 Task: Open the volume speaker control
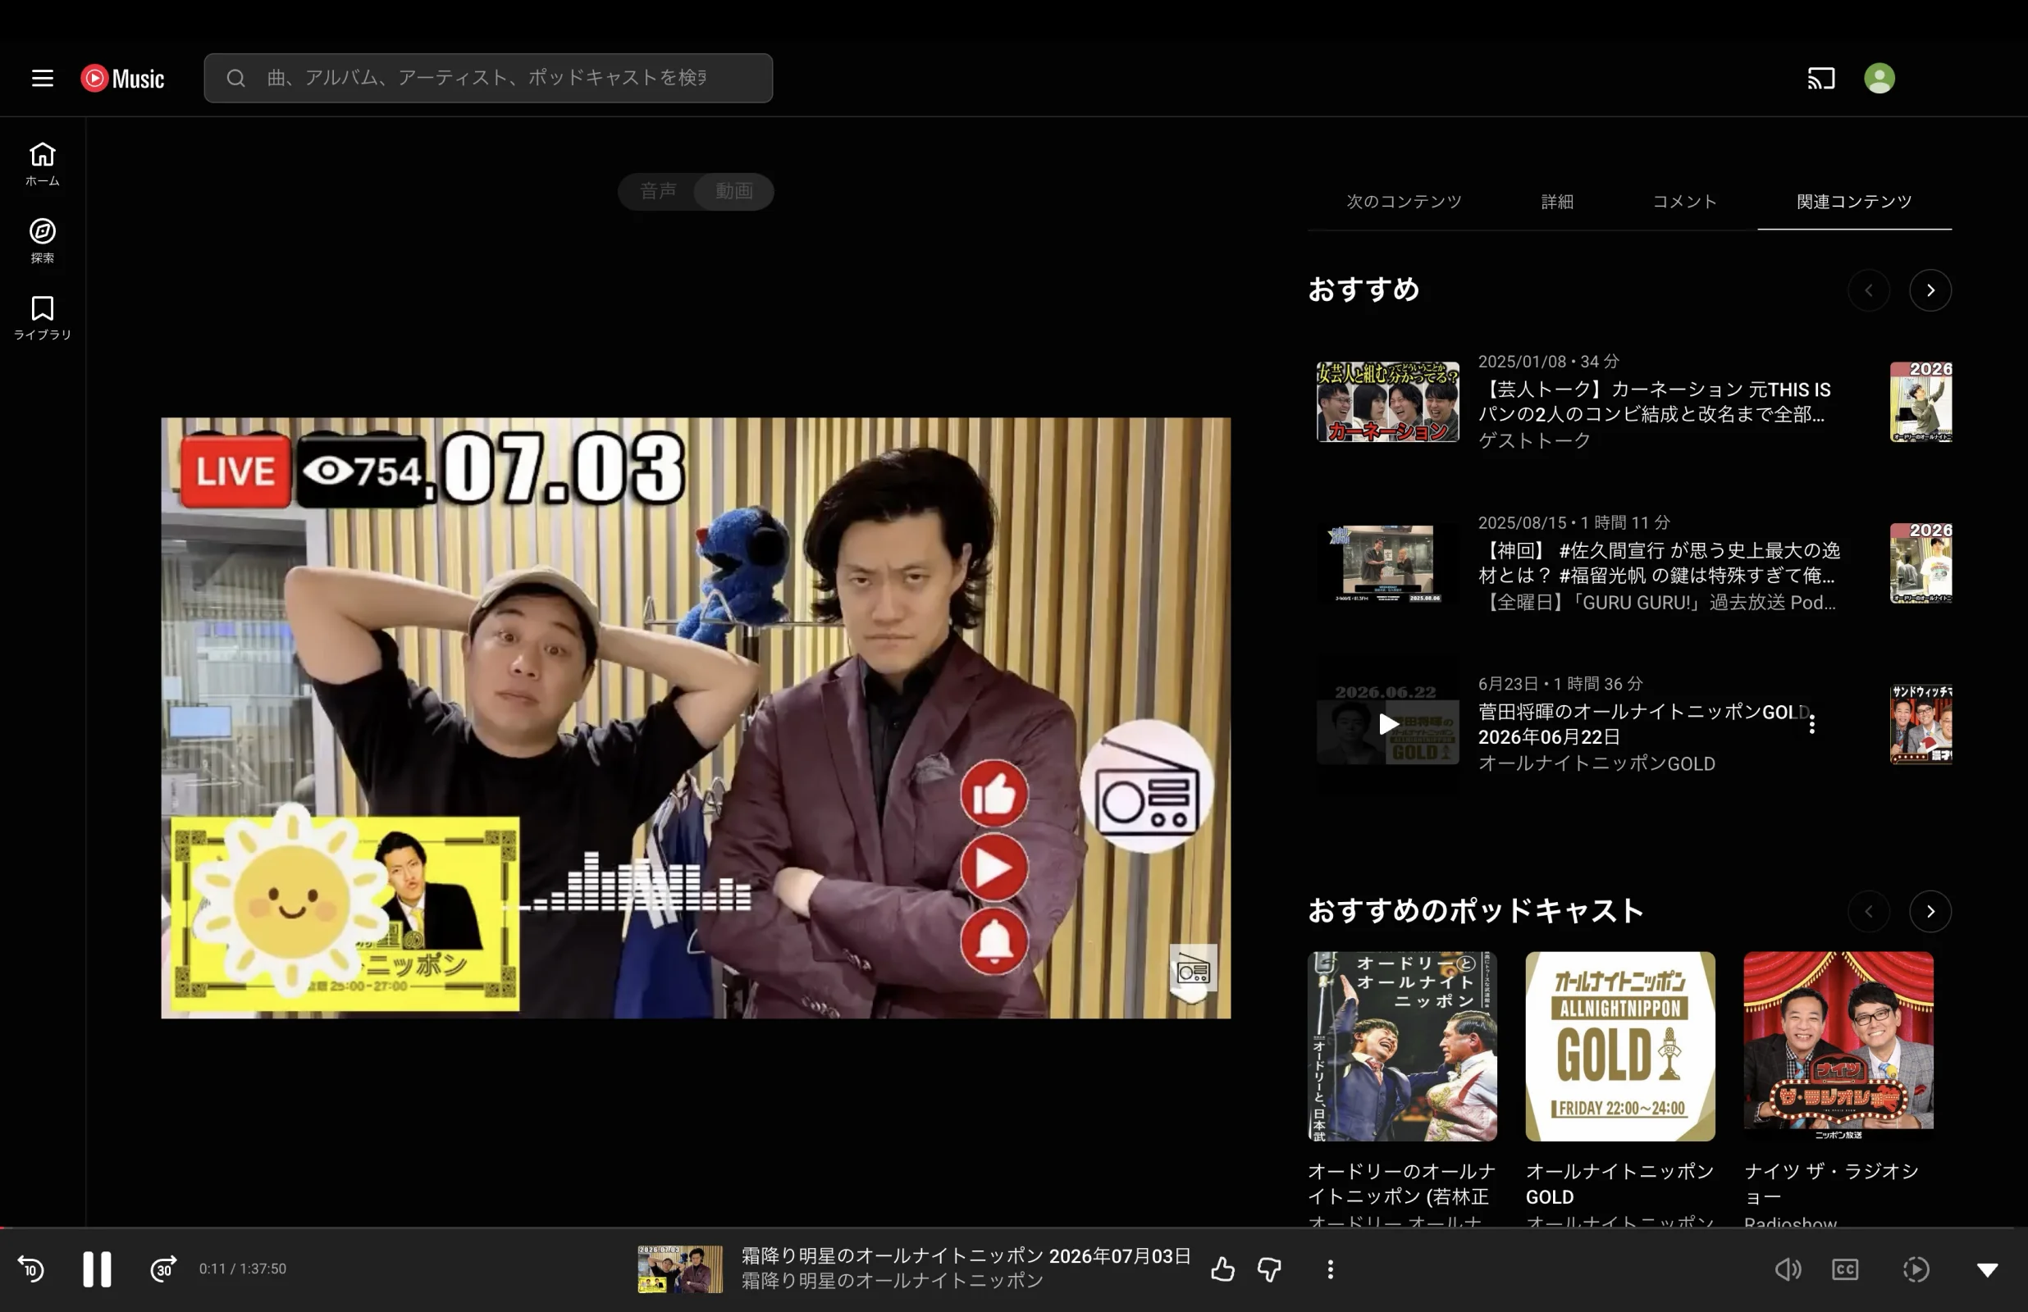[x=1788, y=1269]
